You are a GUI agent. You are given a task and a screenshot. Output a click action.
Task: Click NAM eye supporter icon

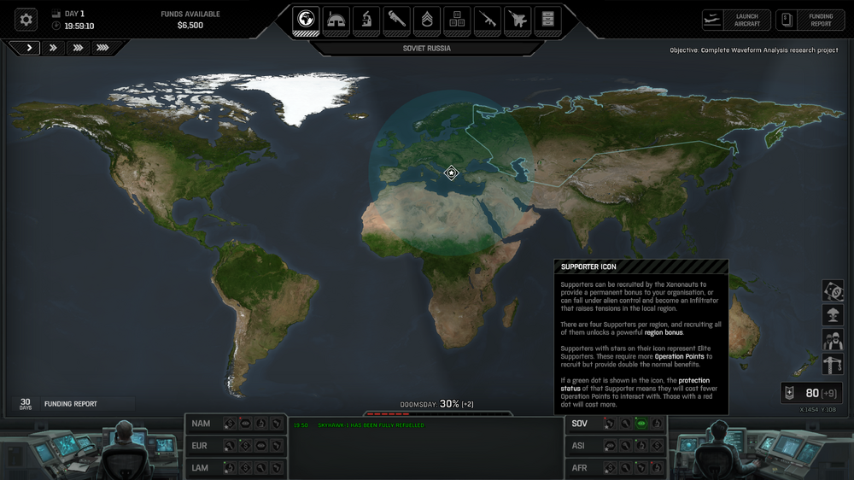coord(245,424)
